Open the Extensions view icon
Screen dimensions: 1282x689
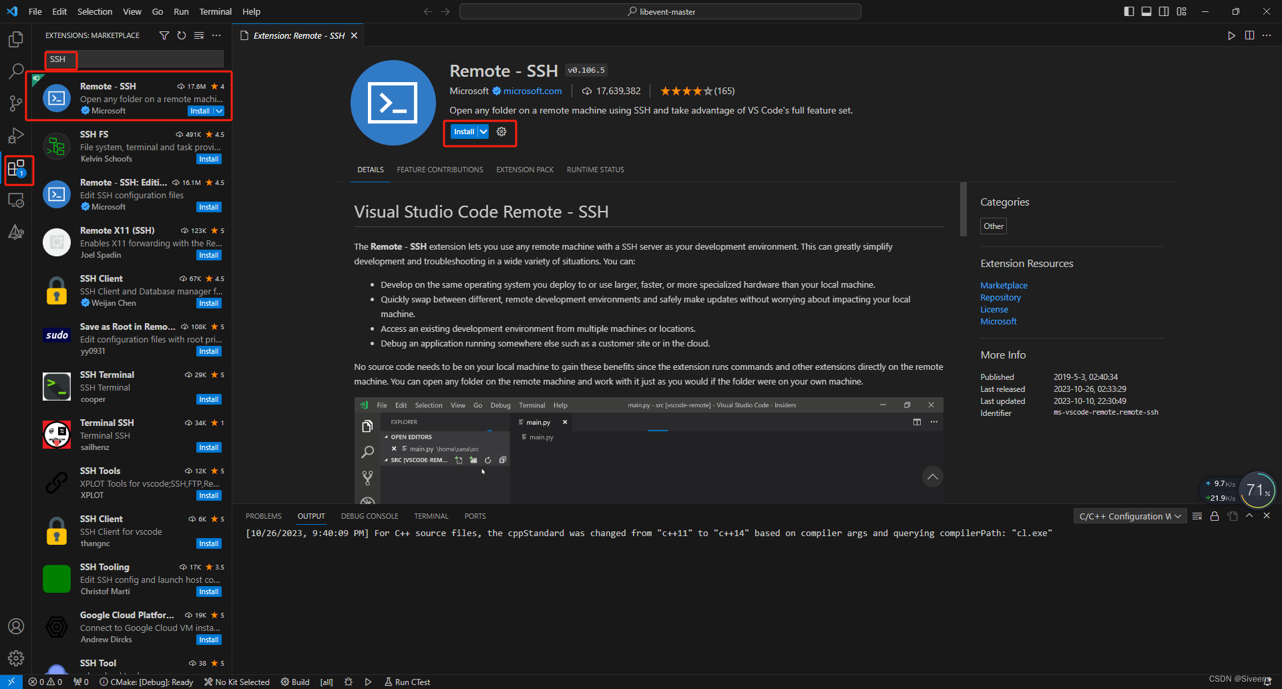(16, 168)
